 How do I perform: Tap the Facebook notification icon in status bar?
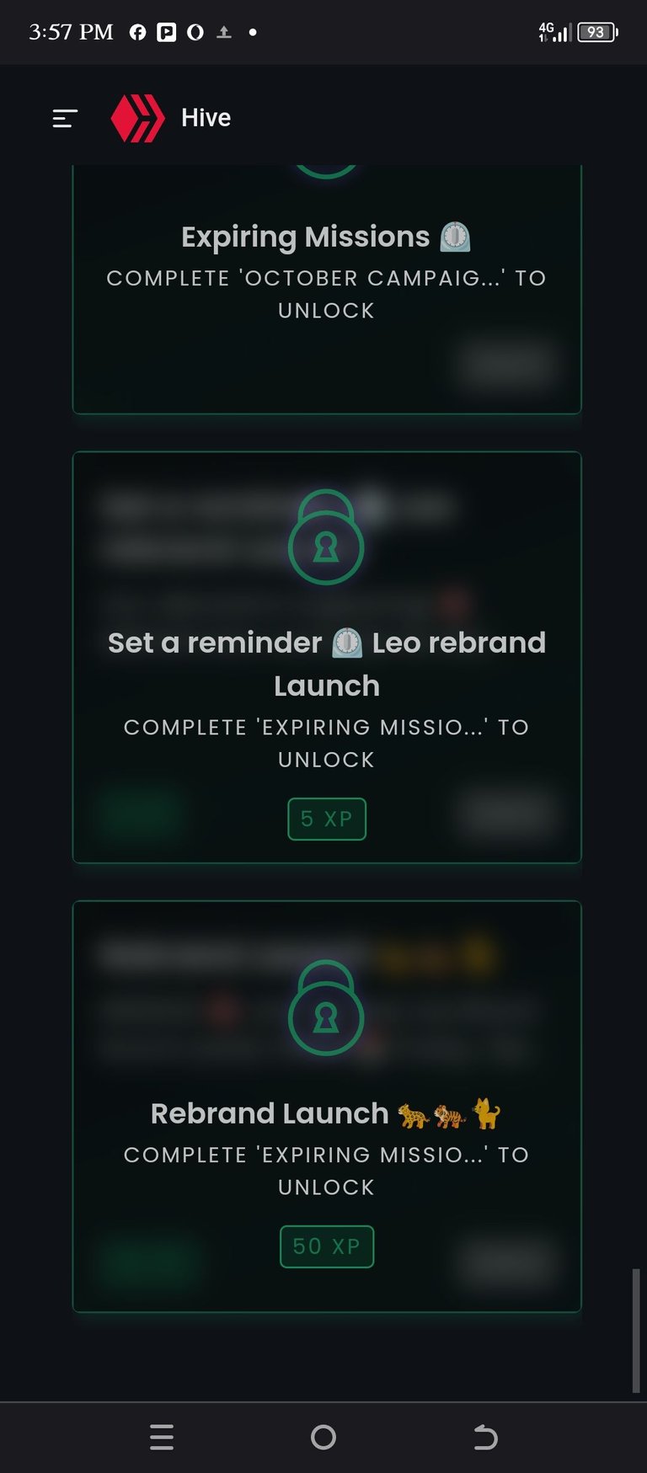138,33
